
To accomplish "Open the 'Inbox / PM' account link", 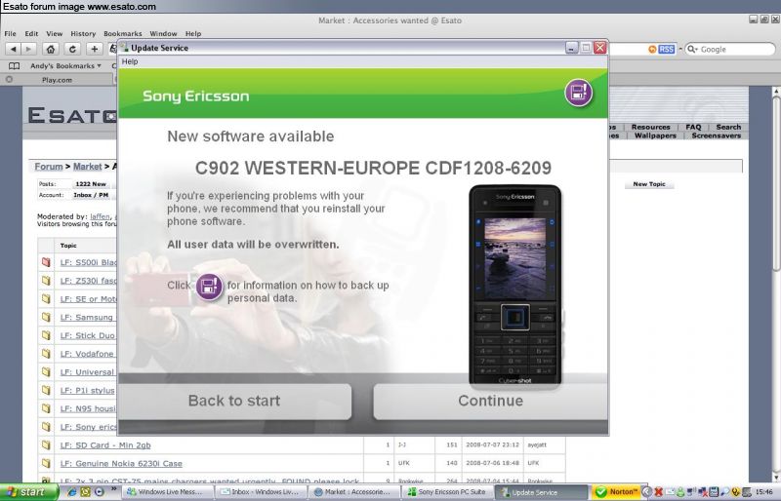I will click(91, 195).
